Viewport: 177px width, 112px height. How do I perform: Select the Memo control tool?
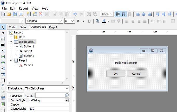tap(3, 45)
